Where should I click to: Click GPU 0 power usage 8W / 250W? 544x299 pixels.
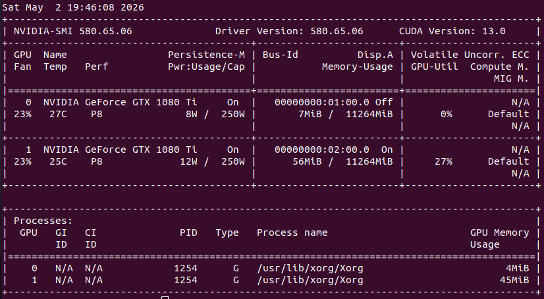[x=215, y=114]
